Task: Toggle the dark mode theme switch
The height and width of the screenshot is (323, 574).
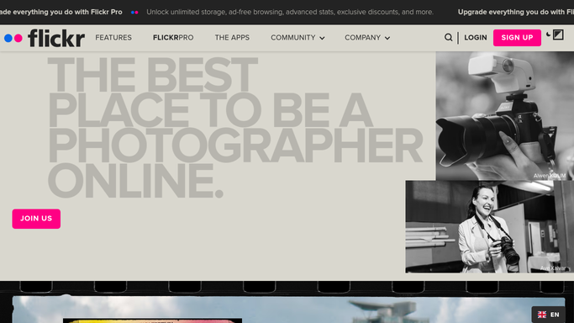Action: point(555,34)
